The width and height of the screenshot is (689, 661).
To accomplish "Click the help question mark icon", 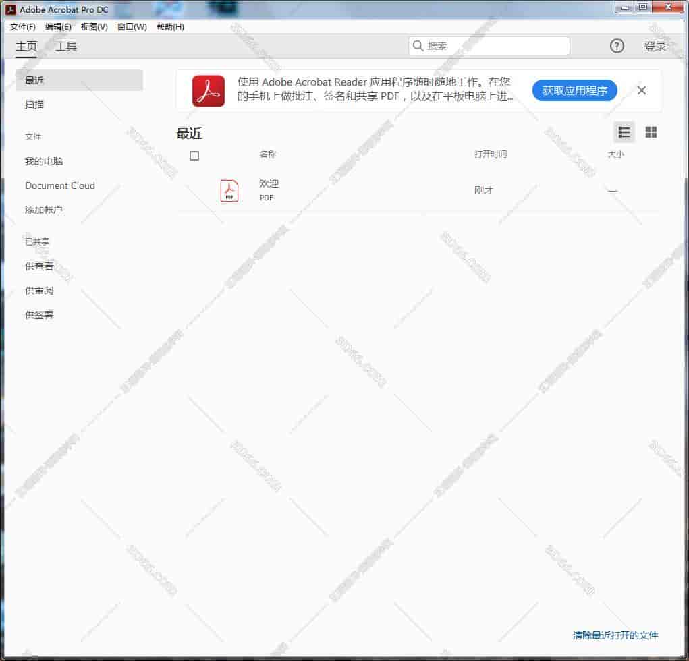I will (x=617, y=46).
